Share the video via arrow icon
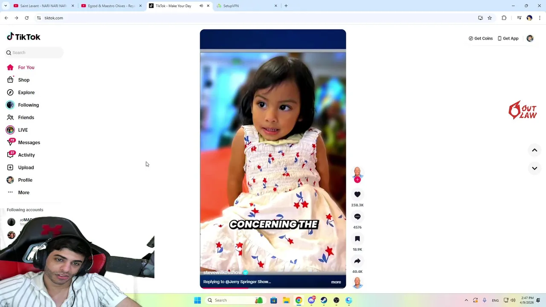546x307 pixels. coord(357,261)
